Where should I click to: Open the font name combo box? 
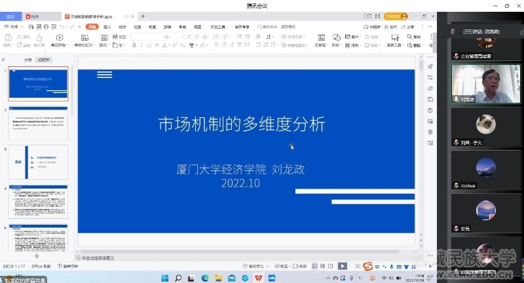pos(147,37)
